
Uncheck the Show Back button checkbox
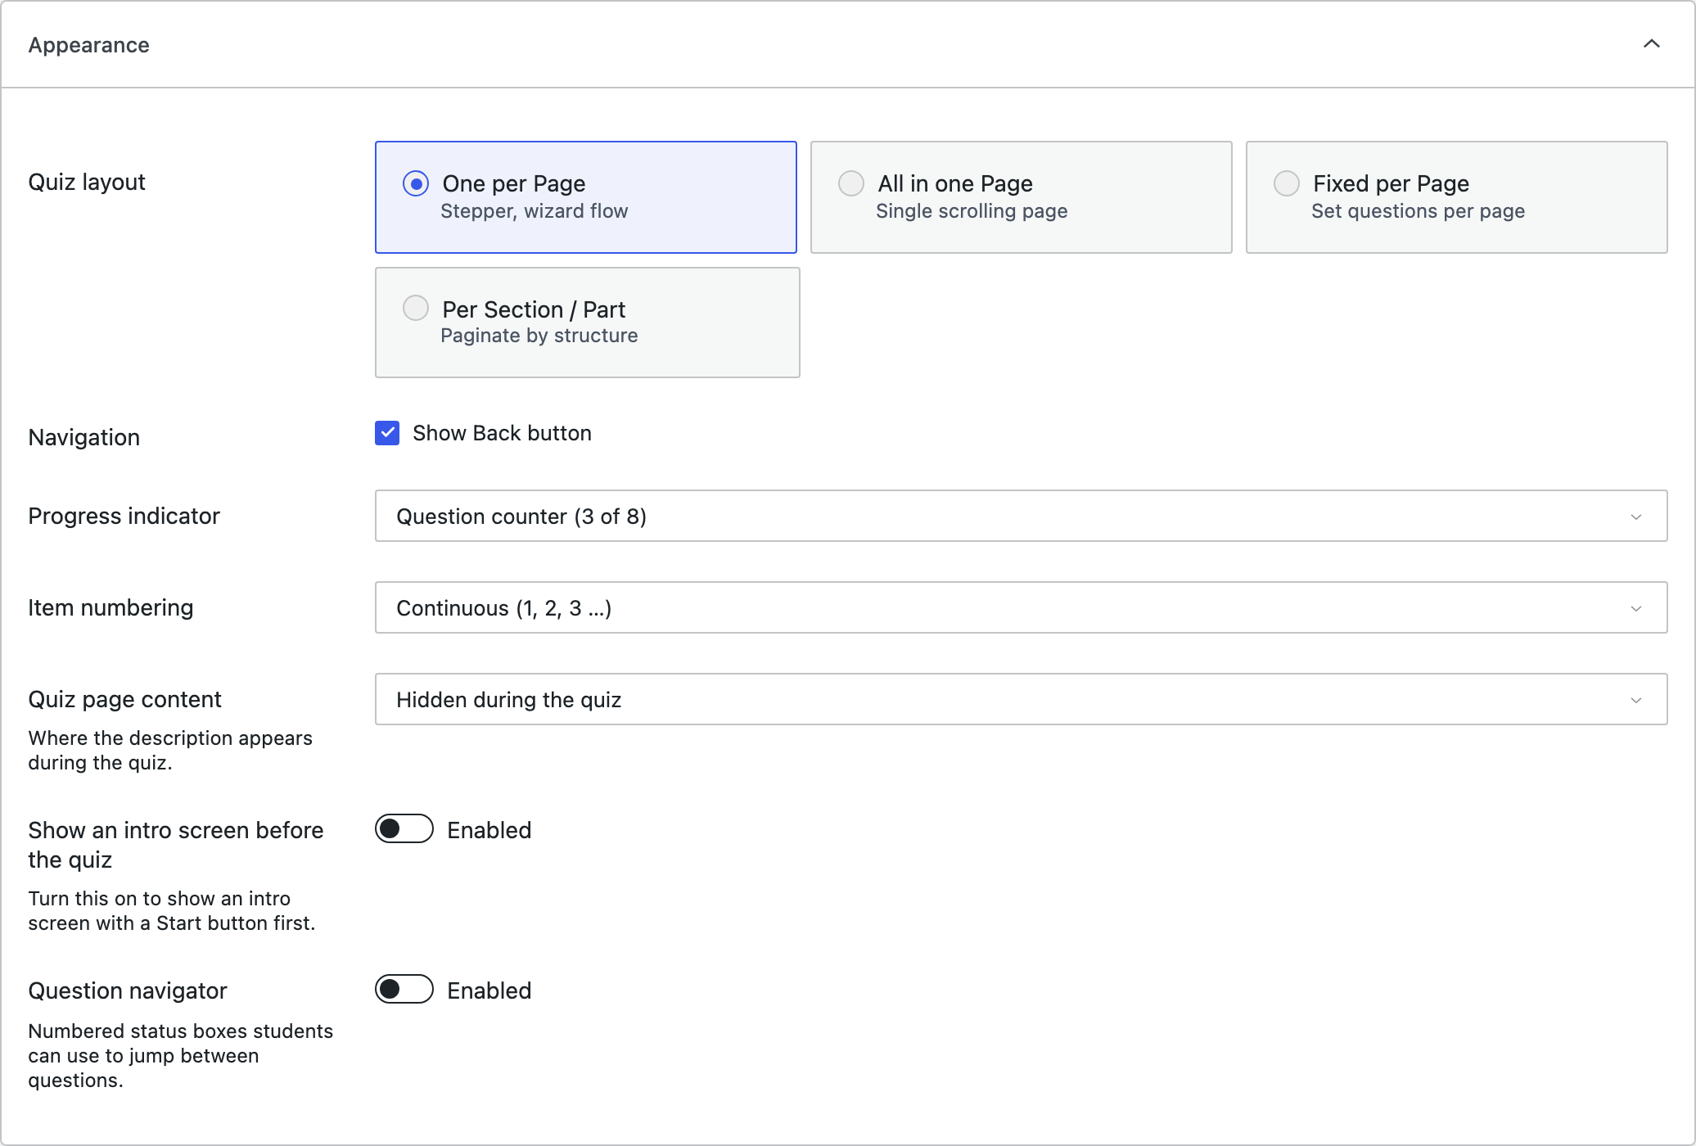387,433
